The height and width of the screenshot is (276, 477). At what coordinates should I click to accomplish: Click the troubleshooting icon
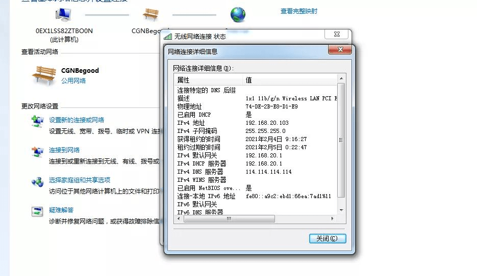point(37,211)
